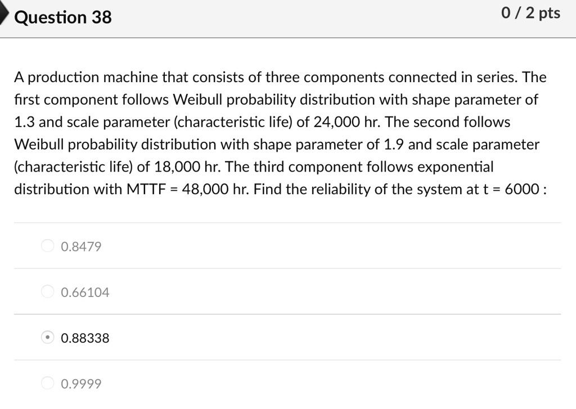576x409 pixels.
Task: Click the phrase connected in series
Action: click(453, 77)
